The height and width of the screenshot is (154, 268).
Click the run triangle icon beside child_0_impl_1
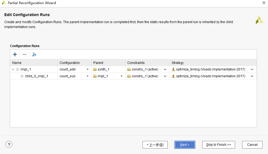(22, 76)
